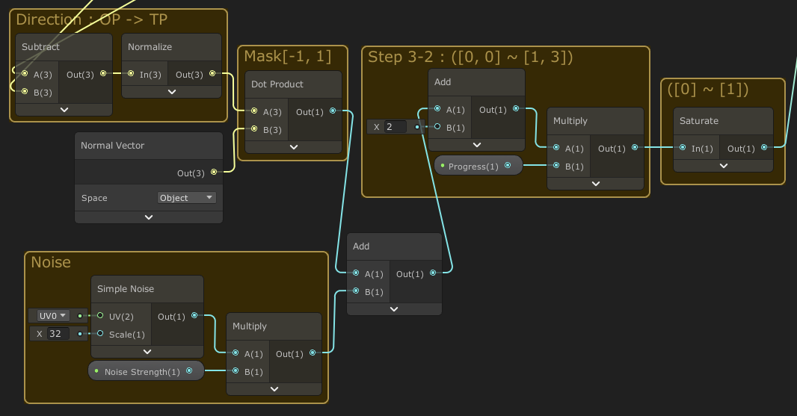Screen dimensions: 797x416
Task: Click the Normalize Out(3) output port
Action: coord(212,74)
